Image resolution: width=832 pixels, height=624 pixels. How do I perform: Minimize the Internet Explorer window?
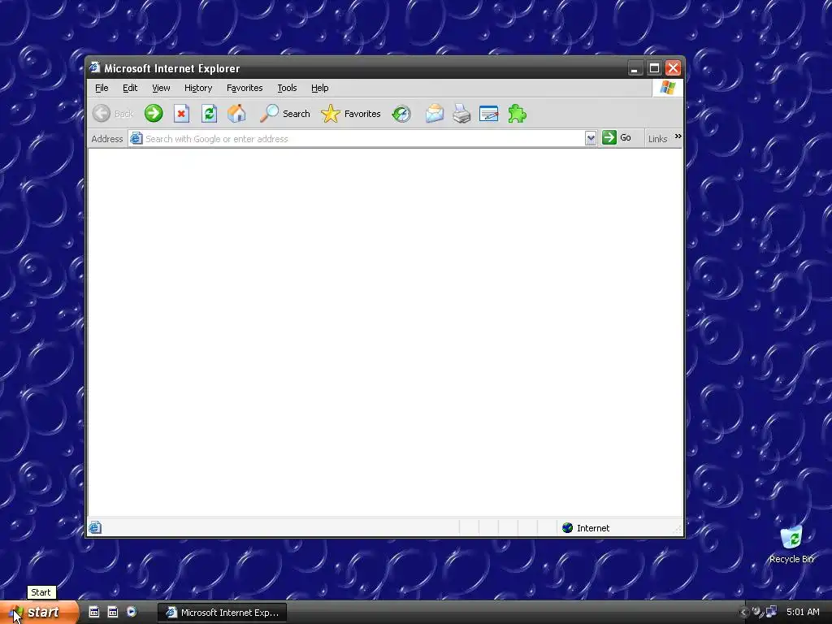[x=635, y=68]
